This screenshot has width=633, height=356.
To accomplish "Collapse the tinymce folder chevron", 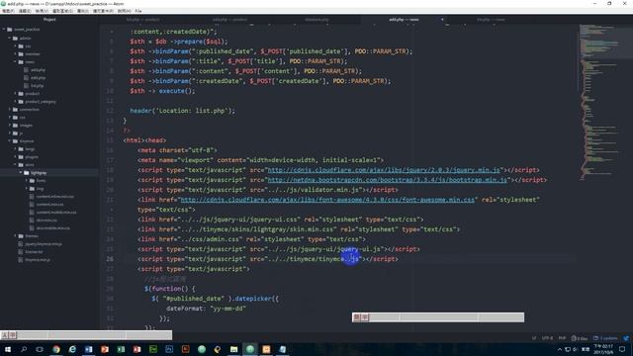I will click(10, 141).
